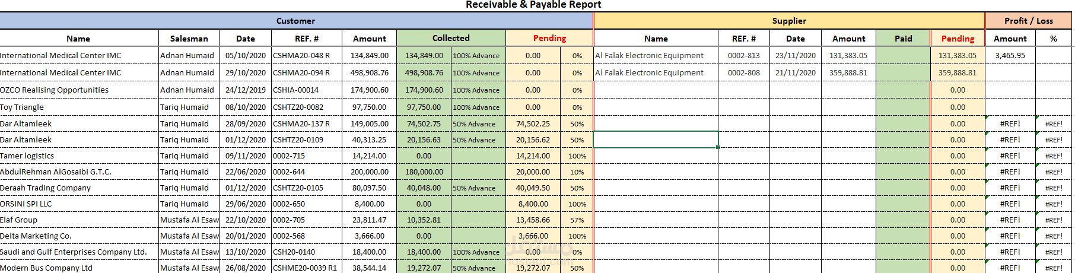This screenshot has width=1075, height=273.
Task: Select the 3,465.95 profit amount cell
Action: [x=1010, y=56]
